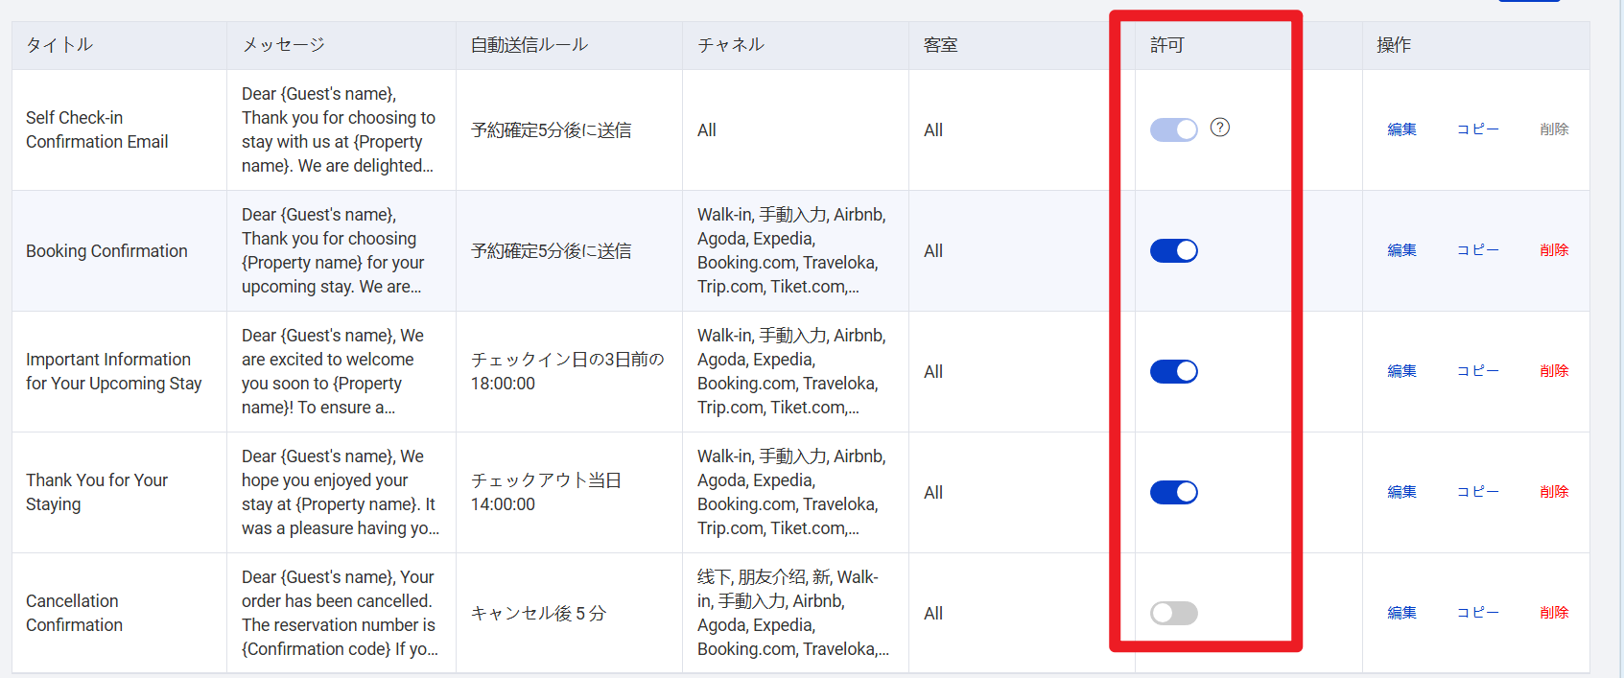Edit the Cancellation Confirmation template
Image resolution: width=1624 pixels, height=678 pixels.
1401,613
